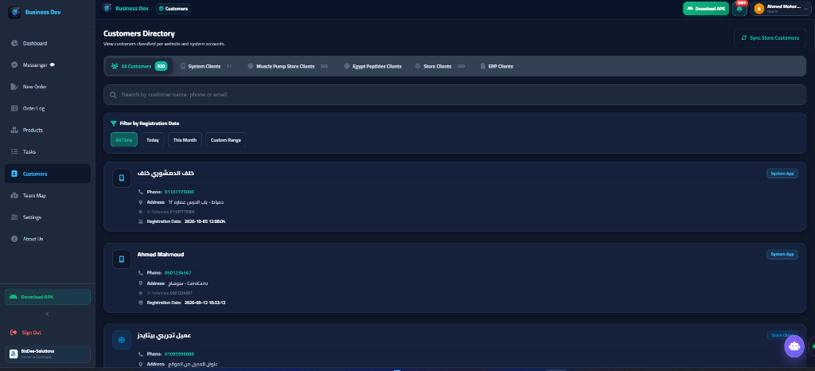The width and height of the screenshot is (815, 371).
Task: Switch to the Egypt Peptides Clients tab
Action: coord(372,66)
